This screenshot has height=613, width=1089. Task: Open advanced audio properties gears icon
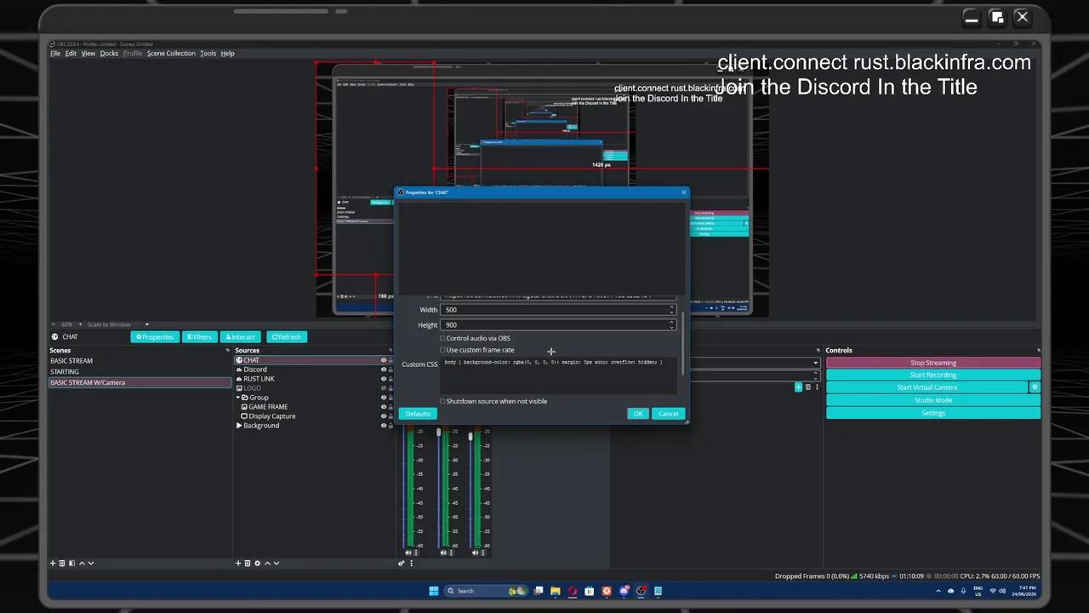[x=402, y=563]
